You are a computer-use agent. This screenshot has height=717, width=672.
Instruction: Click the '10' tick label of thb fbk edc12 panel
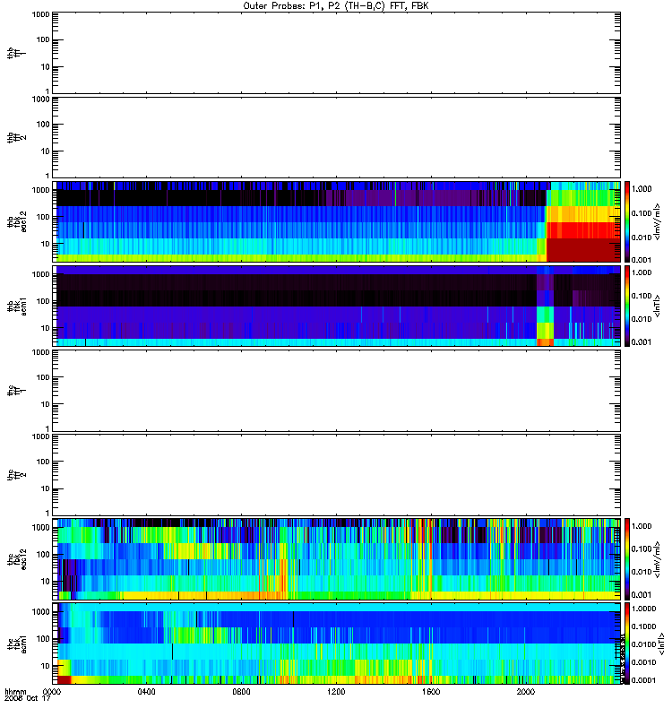(45, 244)
